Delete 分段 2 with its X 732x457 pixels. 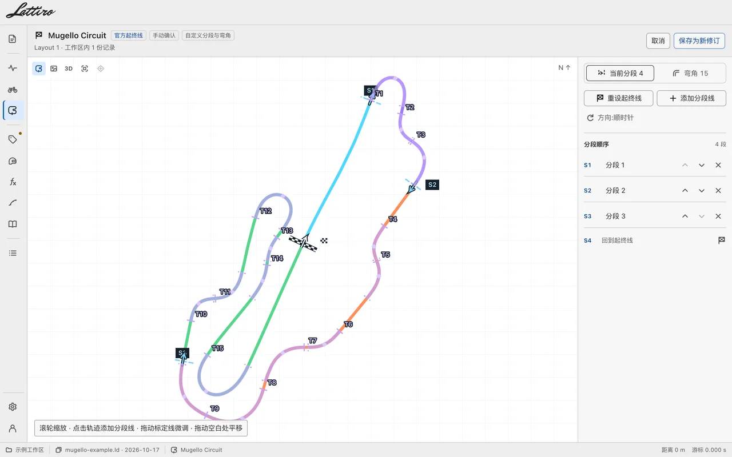(718, 191)
